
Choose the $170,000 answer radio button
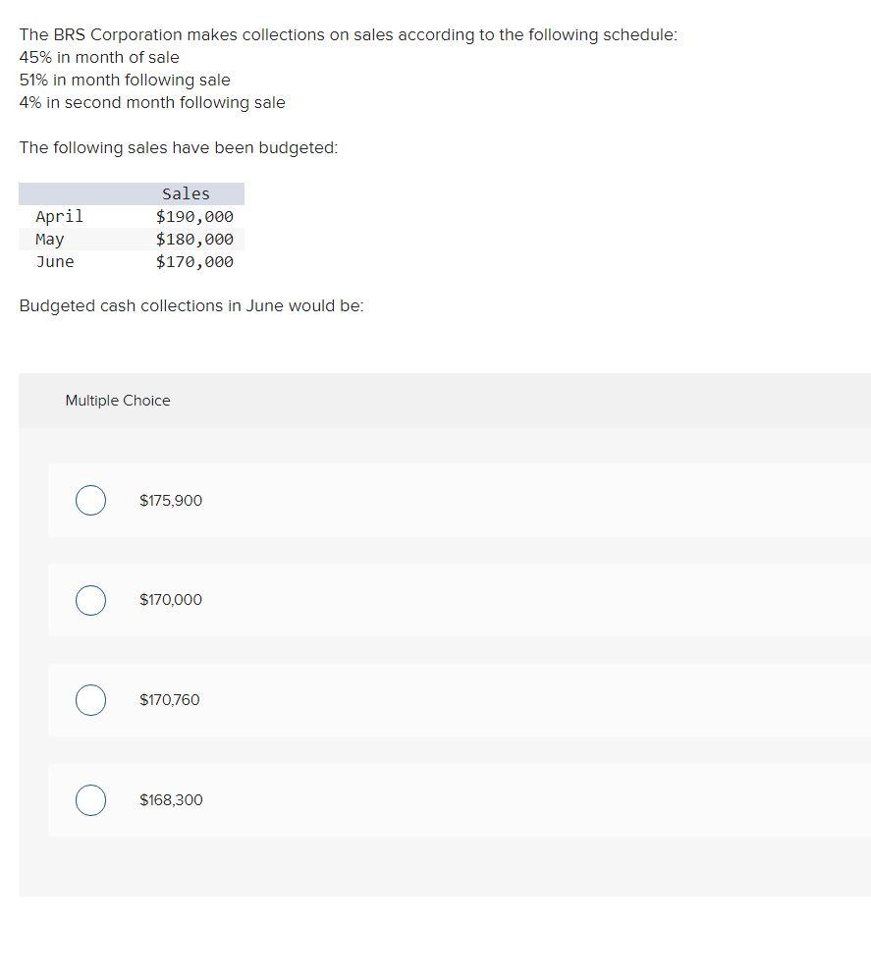tap(91, 600)
